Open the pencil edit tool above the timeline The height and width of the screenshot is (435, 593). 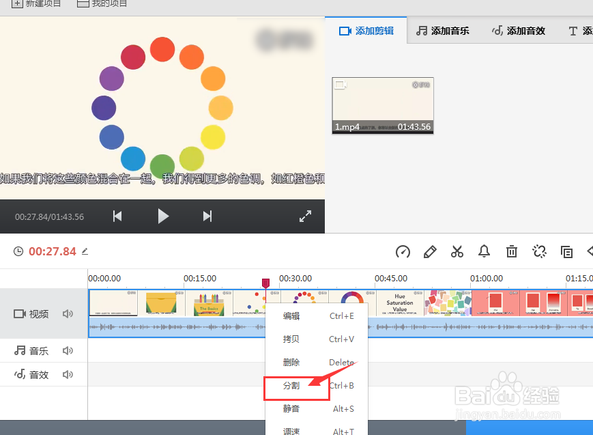pos(430,251)
